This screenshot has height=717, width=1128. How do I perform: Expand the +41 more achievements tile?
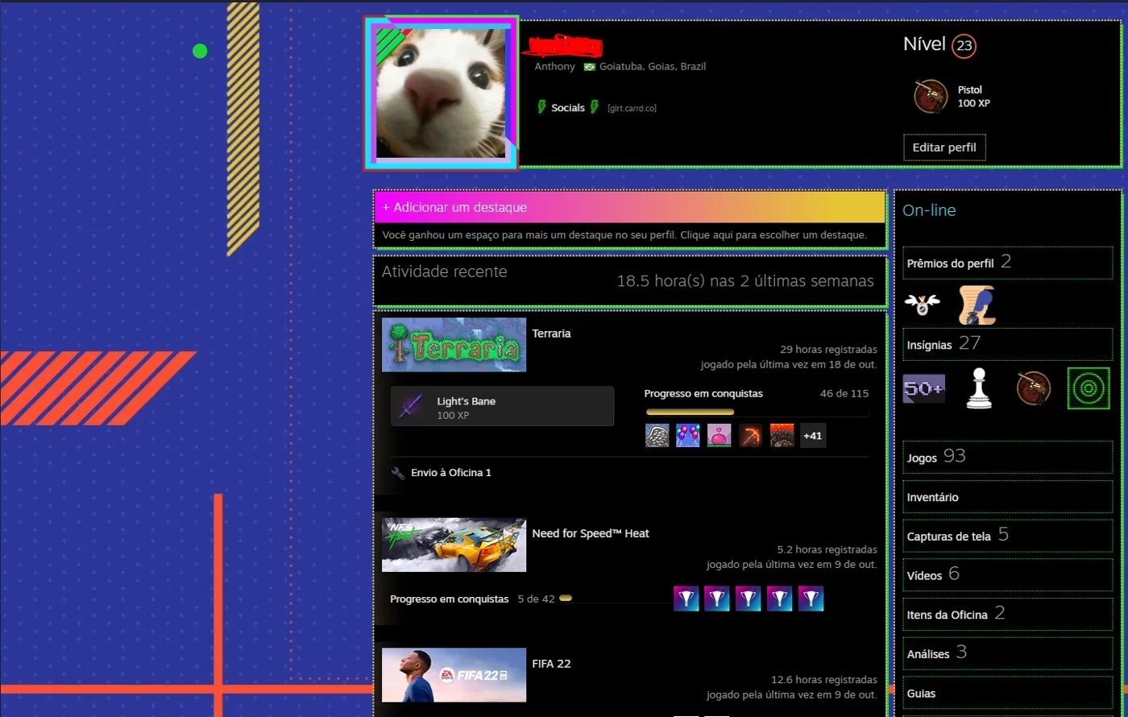pyautogui.click(x=813, y=436)
